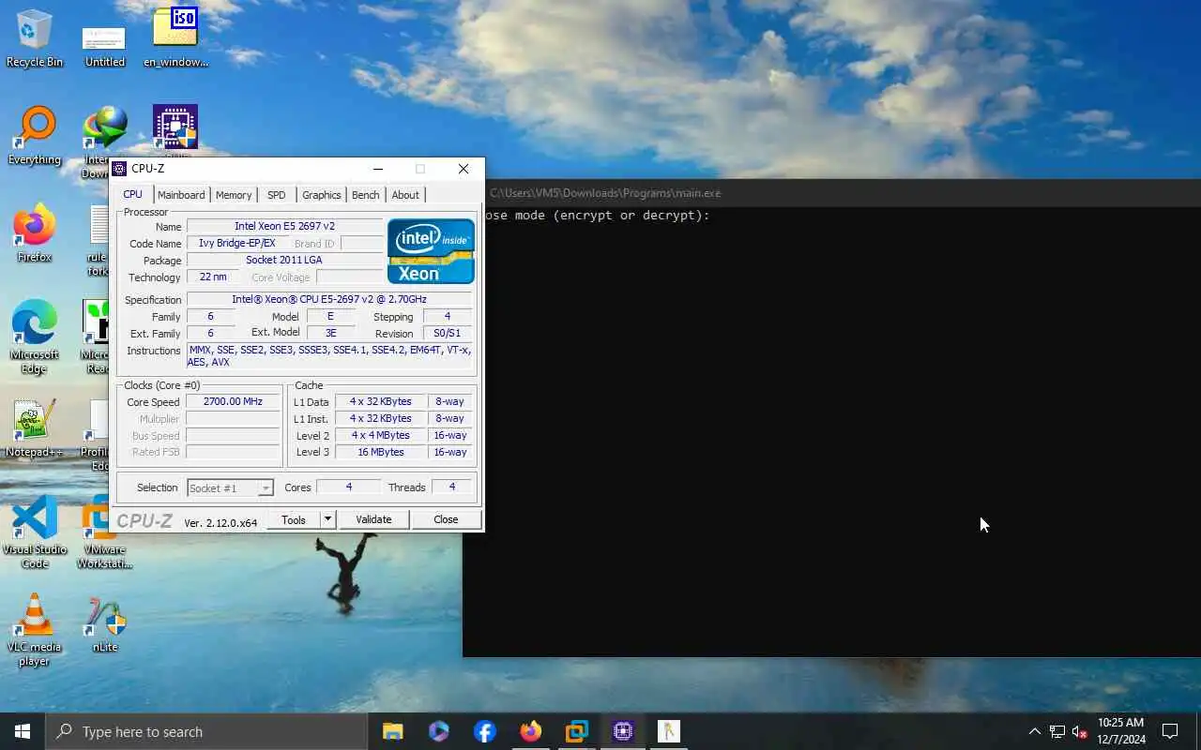Switch to the SPD tab
Image resolution: width=1201 pixels, height=750 pixels.
(276, 195)
